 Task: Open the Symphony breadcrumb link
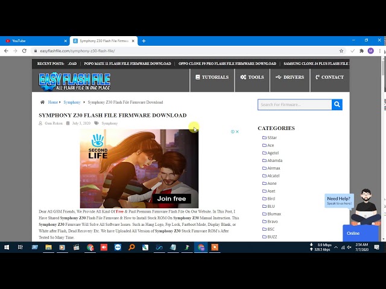tap(72, 102)
